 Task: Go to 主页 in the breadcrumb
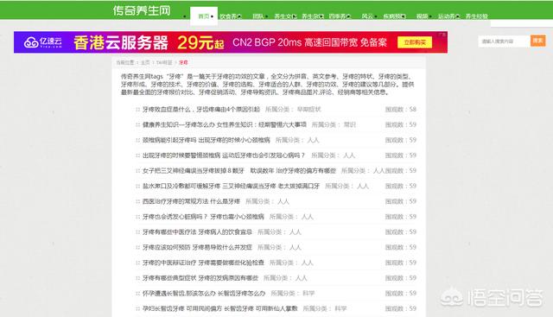click(145, 62)
